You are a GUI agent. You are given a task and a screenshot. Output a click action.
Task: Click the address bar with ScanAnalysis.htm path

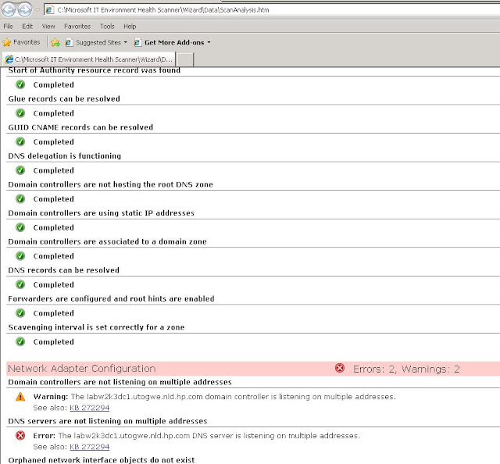[272, 10]
